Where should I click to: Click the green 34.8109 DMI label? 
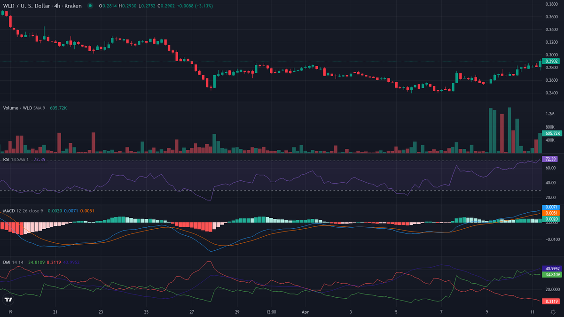(551, 274)
